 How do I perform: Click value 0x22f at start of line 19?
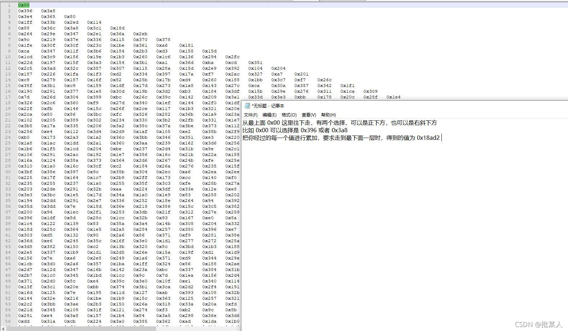pos(25,109)
